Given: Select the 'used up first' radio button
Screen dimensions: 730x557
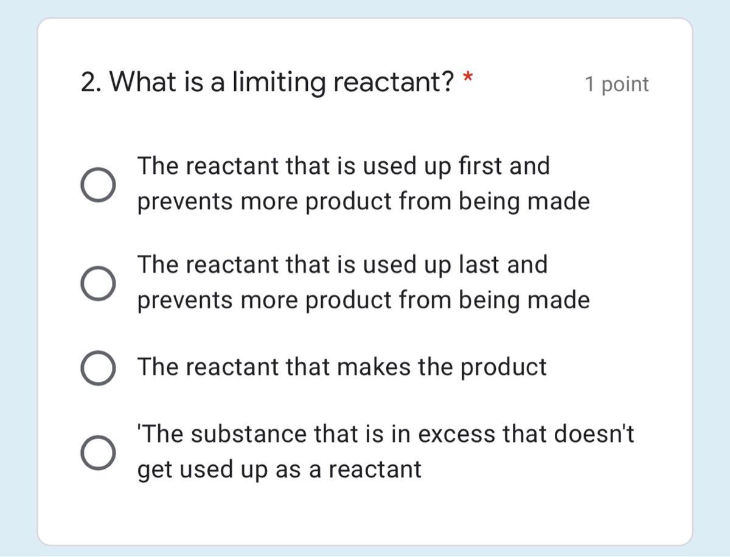Looking at the screenshot, I should (97, 184).
